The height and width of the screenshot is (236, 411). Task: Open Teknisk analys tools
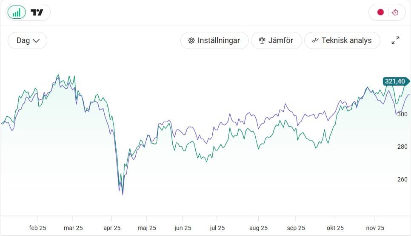click(342, 40)
